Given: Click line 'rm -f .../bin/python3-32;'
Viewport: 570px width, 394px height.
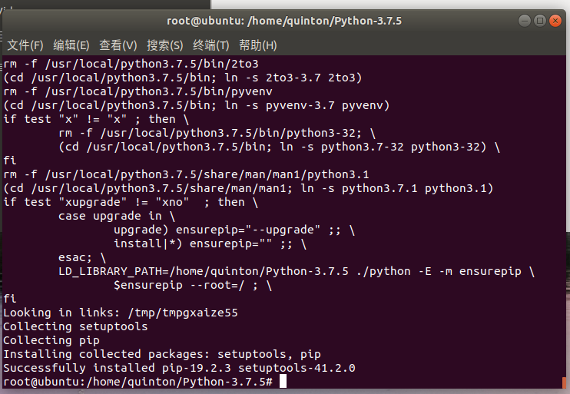Looking at the screenshot, I should tap(217, 133).
